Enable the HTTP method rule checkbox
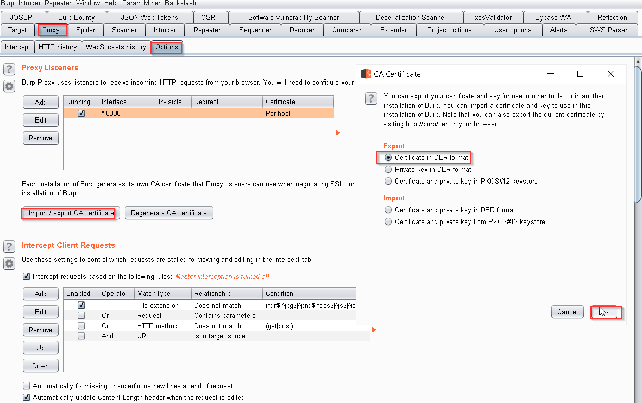642x403 pixels. pyautogui.click(x=81, y=326)
